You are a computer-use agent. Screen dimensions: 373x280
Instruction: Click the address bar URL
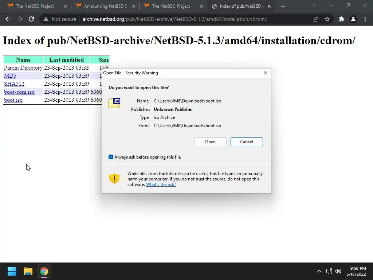click(174, 19)
